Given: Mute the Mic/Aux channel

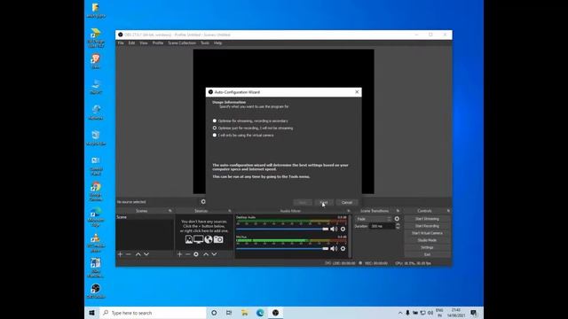Looking at the screenshot, I should (334, 248).
